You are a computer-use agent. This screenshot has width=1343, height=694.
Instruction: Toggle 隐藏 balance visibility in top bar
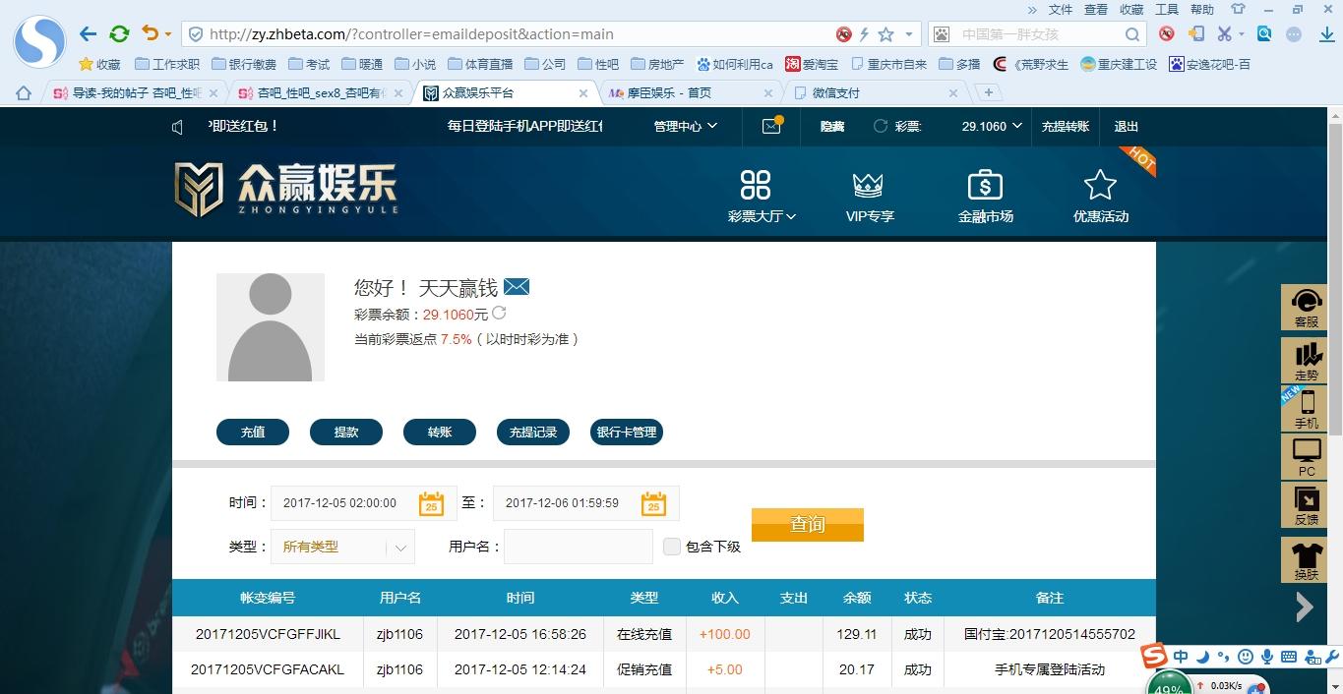tap(832, 127)
